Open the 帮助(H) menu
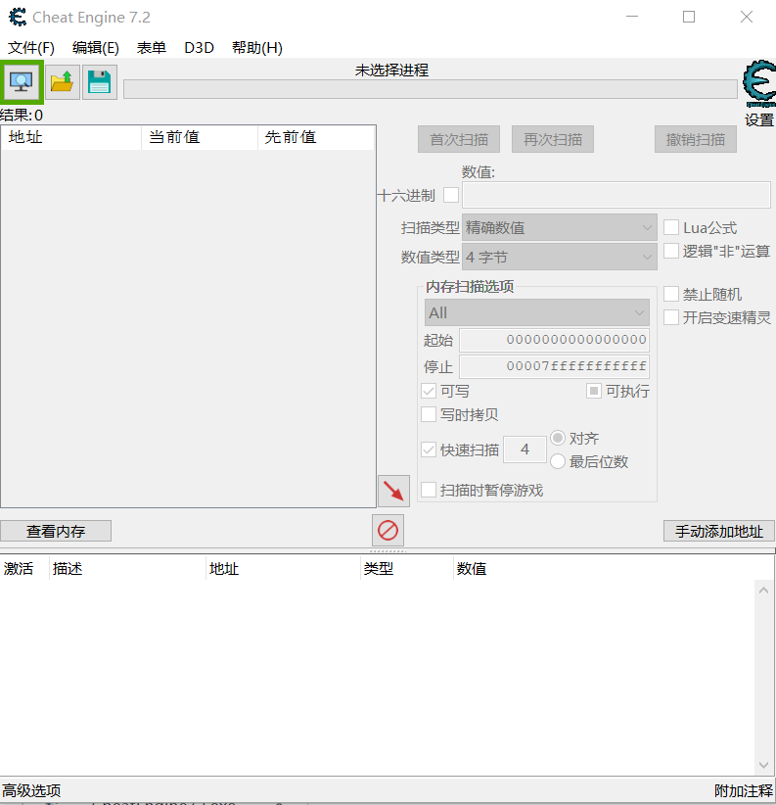Screen dimensions: 776x805 [257, 48]
